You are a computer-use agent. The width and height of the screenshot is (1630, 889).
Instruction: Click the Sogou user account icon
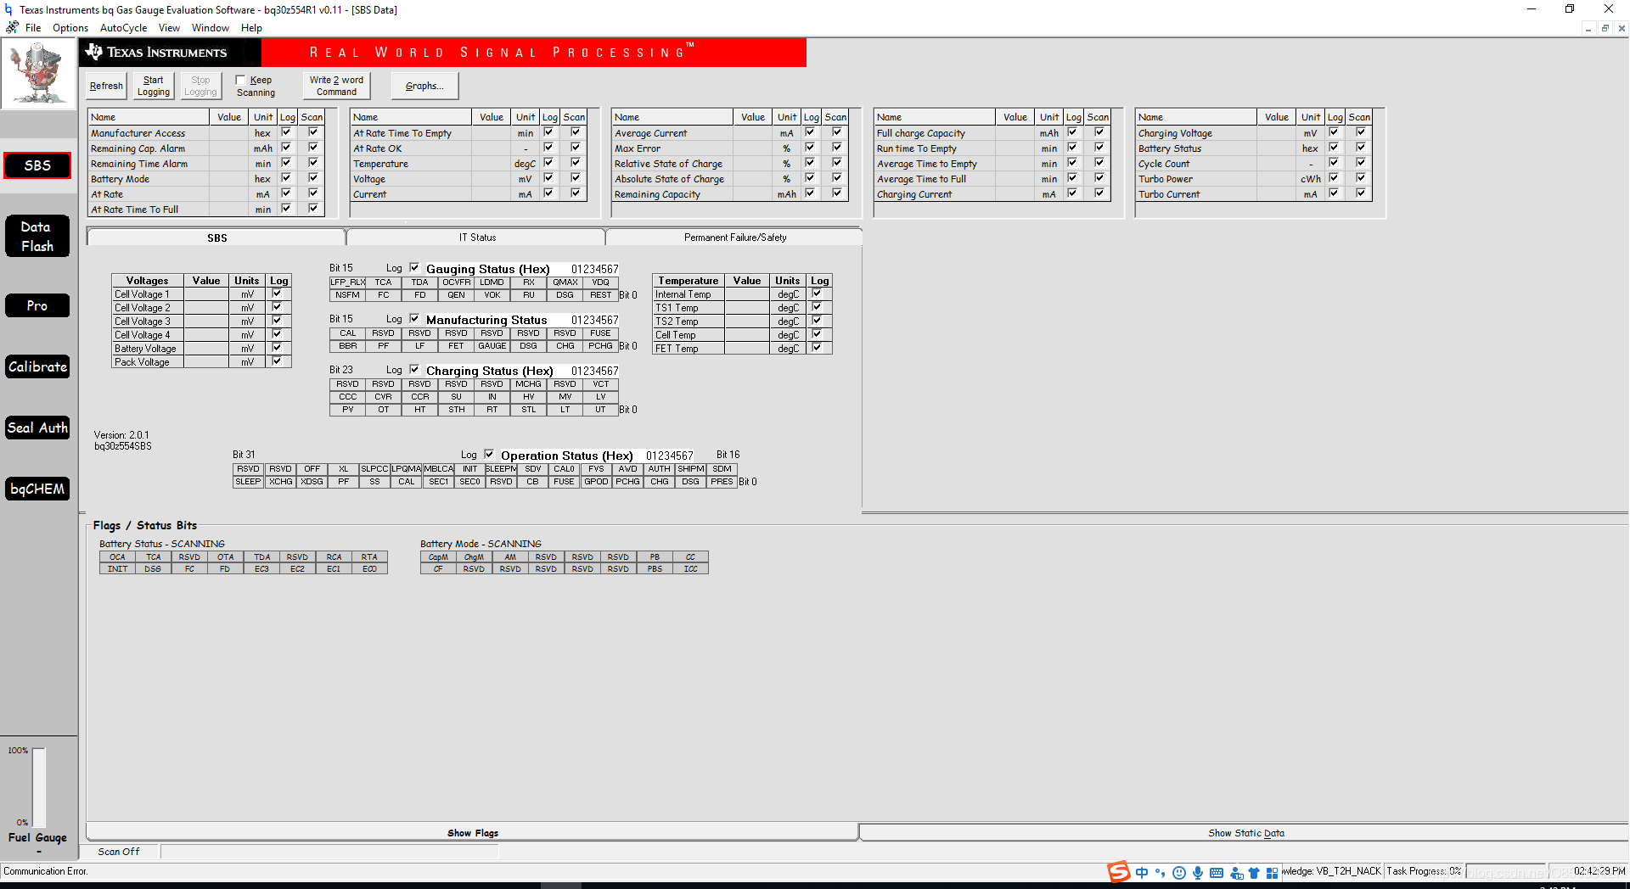pos(1236,873)
